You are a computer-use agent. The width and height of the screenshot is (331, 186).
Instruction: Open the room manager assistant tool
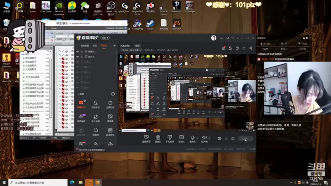point(96,104)
